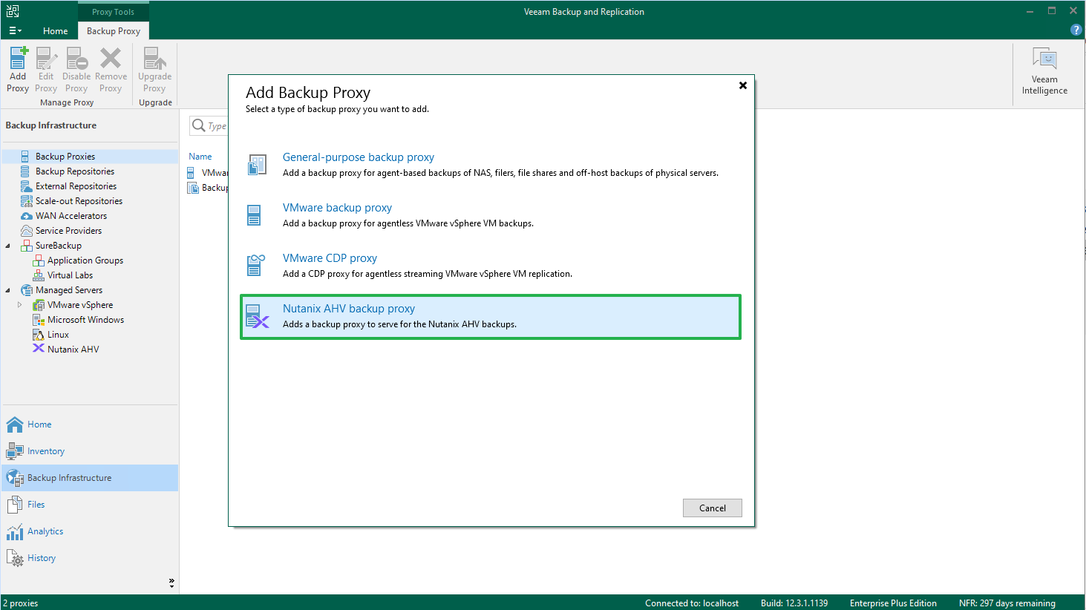Select Virtual Labs node
The image size is (1086, 610).
click(70, 275)
